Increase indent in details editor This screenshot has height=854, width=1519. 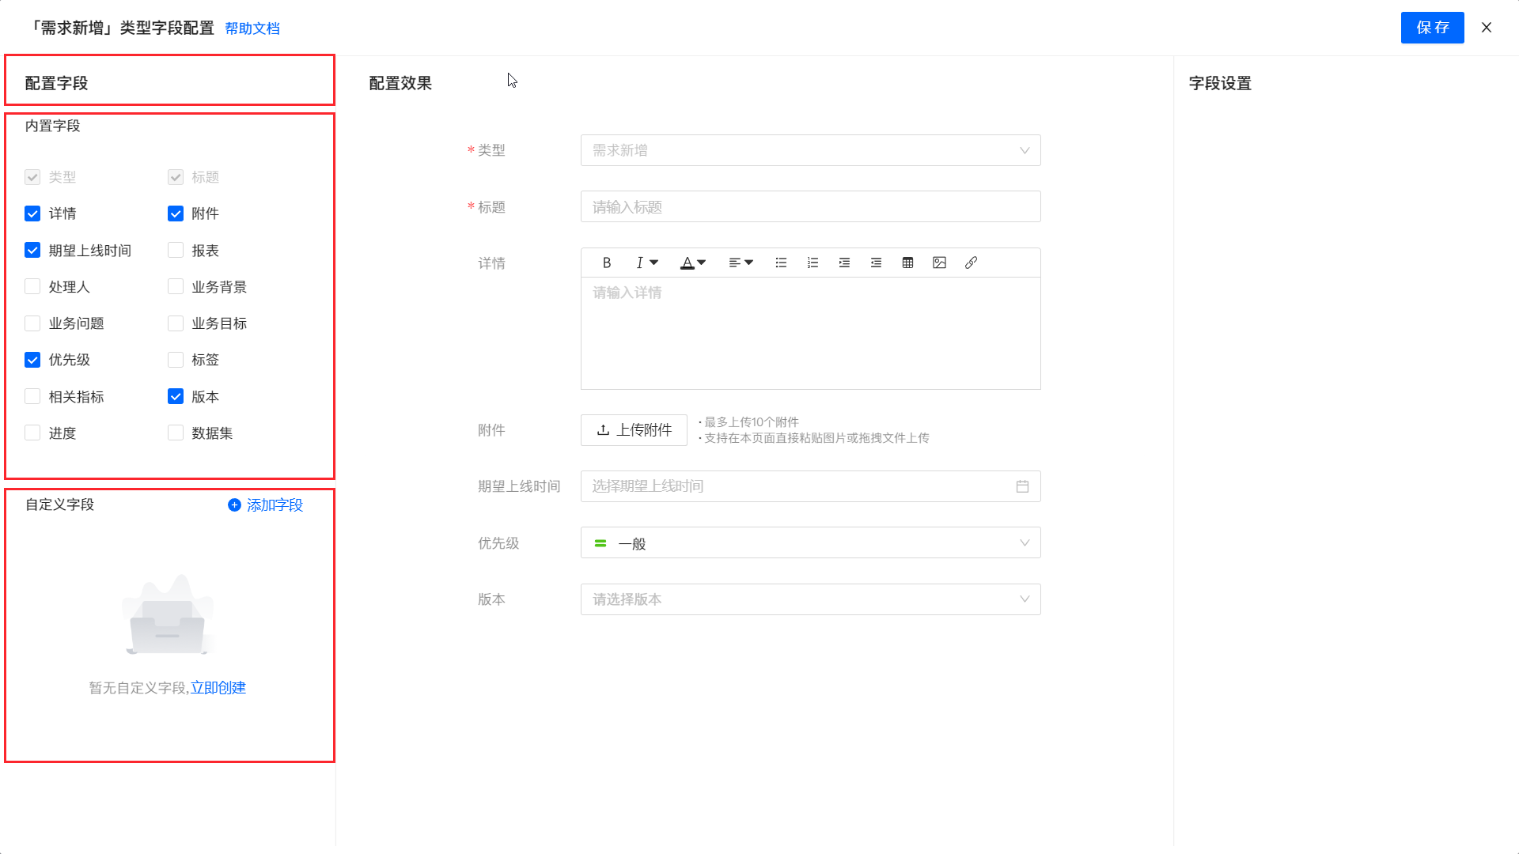(844, 263)
